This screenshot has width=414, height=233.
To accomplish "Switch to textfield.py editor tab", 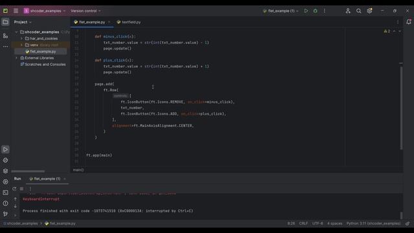I will pyautogui.click(x=129, y=22).
